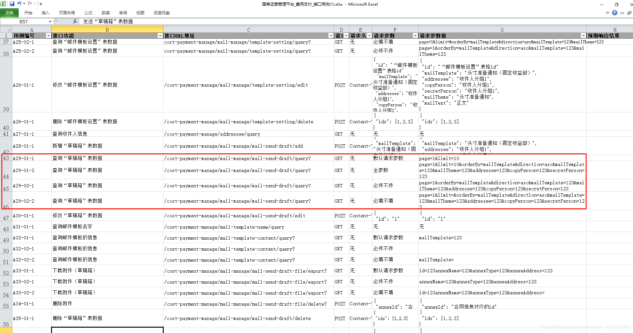Select URL cell ending mail-template-name/query

tap(248, 227)
